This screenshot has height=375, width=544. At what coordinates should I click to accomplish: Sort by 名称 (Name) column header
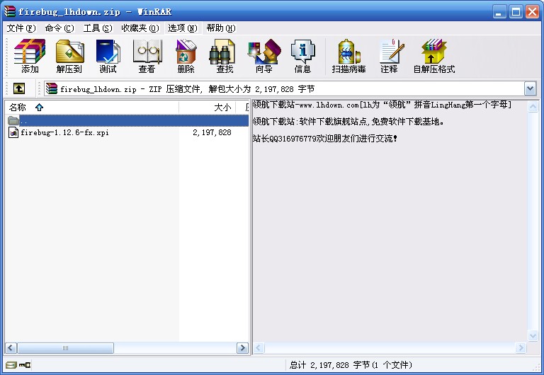coord(92,108)
